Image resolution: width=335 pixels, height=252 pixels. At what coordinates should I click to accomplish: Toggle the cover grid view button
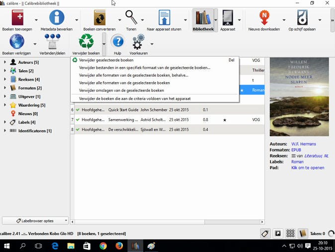290,234
